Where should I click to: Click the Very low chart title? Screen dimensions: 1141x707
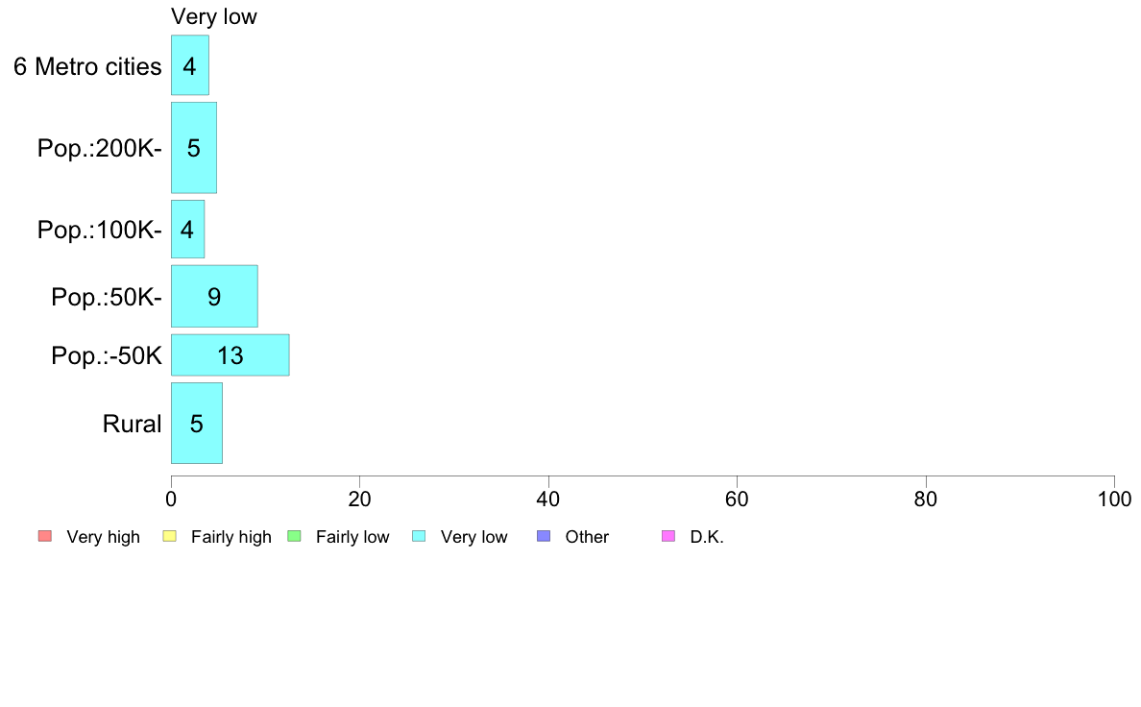click(x=214, y=16)
